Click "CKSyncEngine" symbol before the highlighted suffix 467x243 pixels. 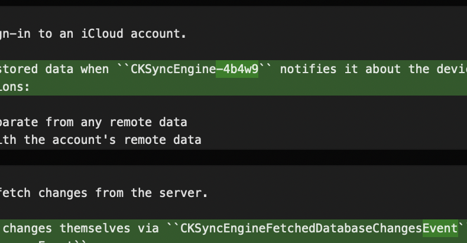[x=173, y=69]
